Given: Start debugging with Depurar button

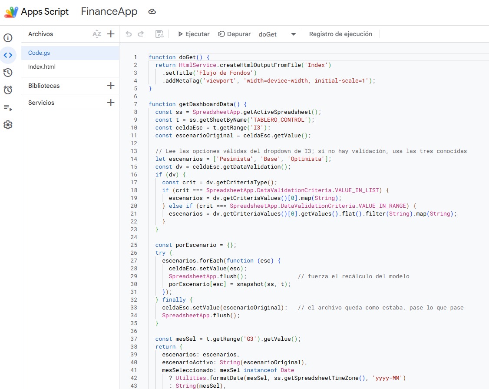Looking at the screenshot, I should 235,34.
